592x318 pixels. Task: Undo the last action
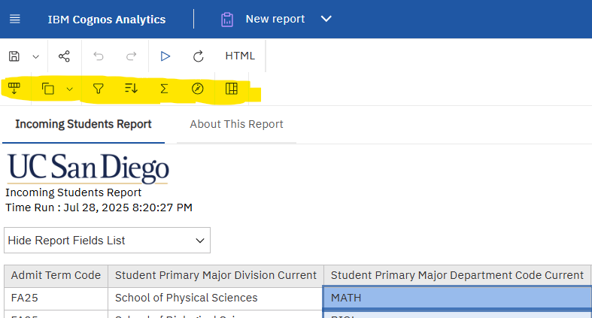pos(99,56)
